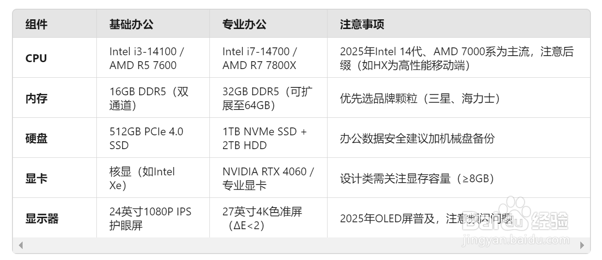
Task: Select the 组件 column header
Action: (36, 24)
